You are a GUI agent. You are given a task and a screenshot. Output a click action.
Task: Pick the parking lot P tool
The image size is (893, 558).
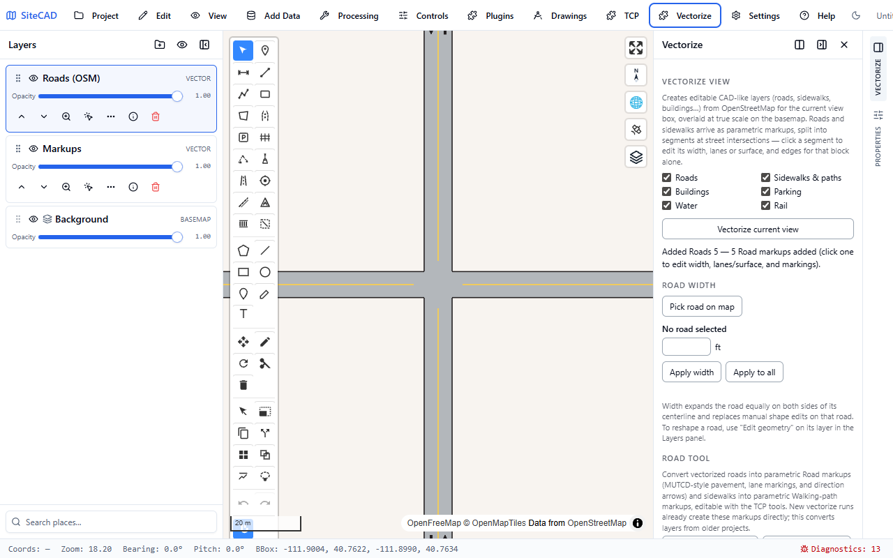click(x=243, y=137)
